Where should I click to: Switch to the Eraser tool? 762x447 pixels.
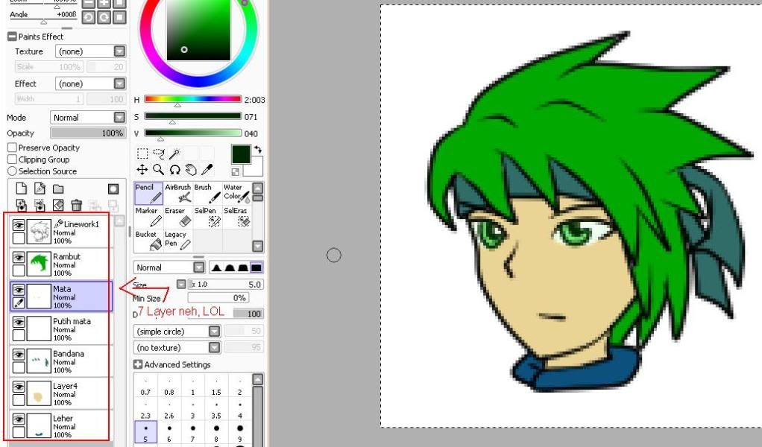[178, 217]
